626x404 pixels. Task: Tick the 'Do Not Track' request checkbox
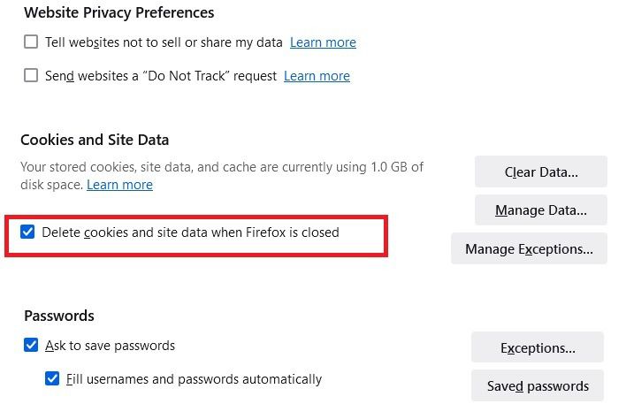(31, 76)
